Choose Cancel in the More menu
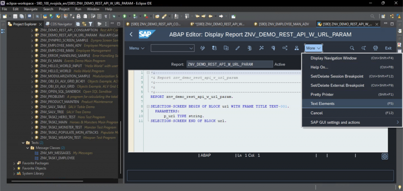The width and height of the screenshot is (403, 191). (352, 113)
